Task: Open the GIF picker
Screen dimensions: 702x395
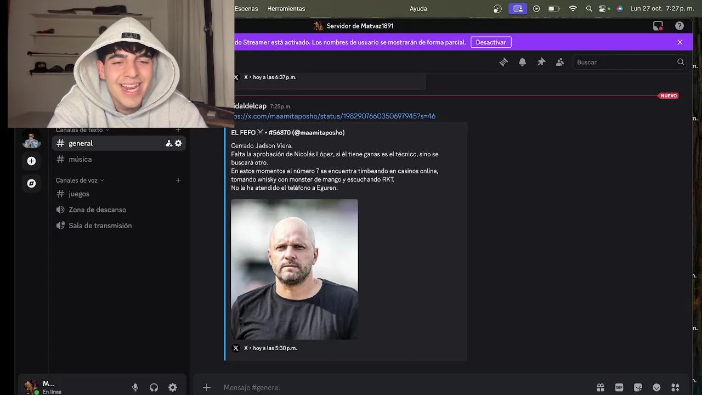Action: tap(619, 387)
